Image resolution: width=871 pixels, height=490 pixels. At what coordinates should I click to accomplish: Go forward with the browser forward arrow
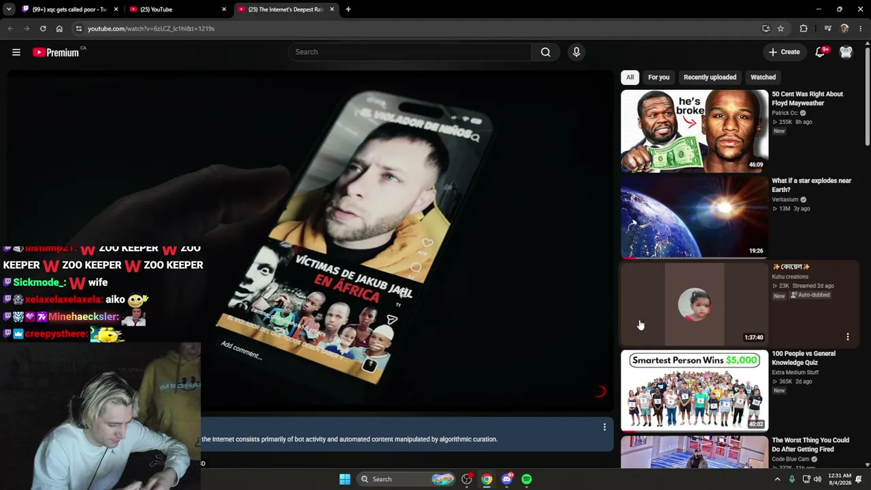tap(27, 29)
